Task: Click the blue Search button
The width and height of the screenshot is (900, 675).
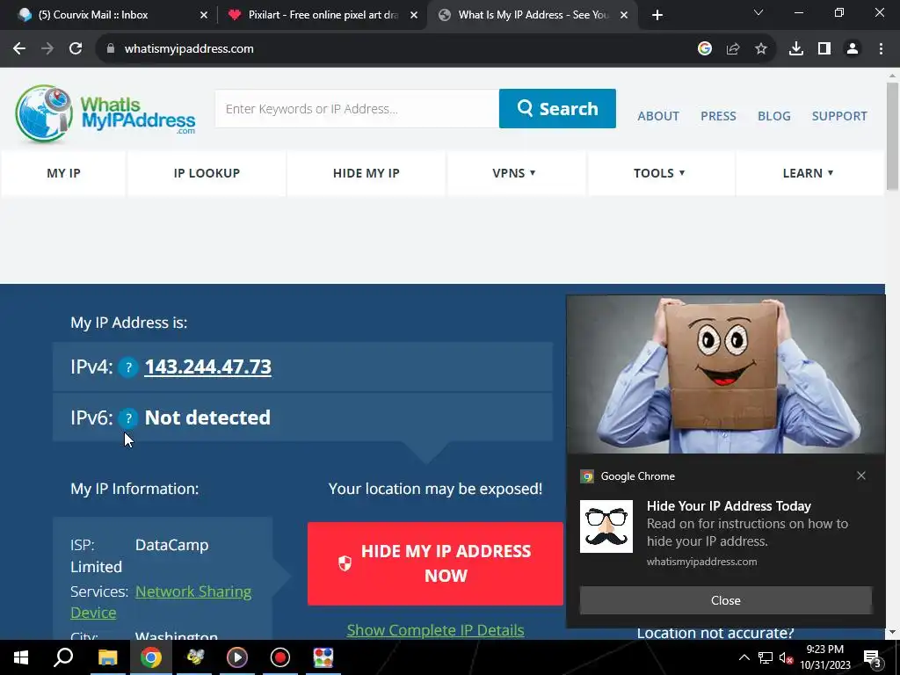Action: coord(557,108)
